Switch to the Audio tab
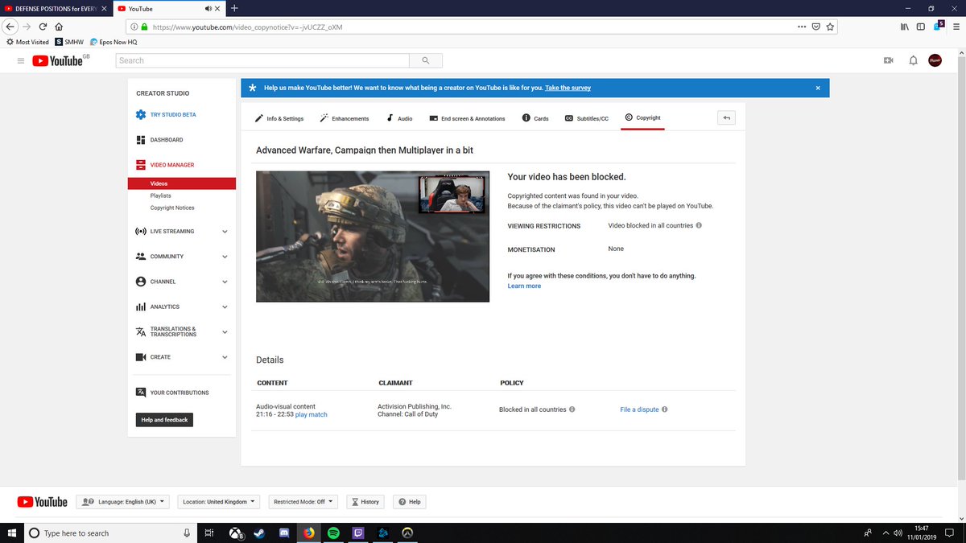The image size is (966, 543). click(399, 118)
